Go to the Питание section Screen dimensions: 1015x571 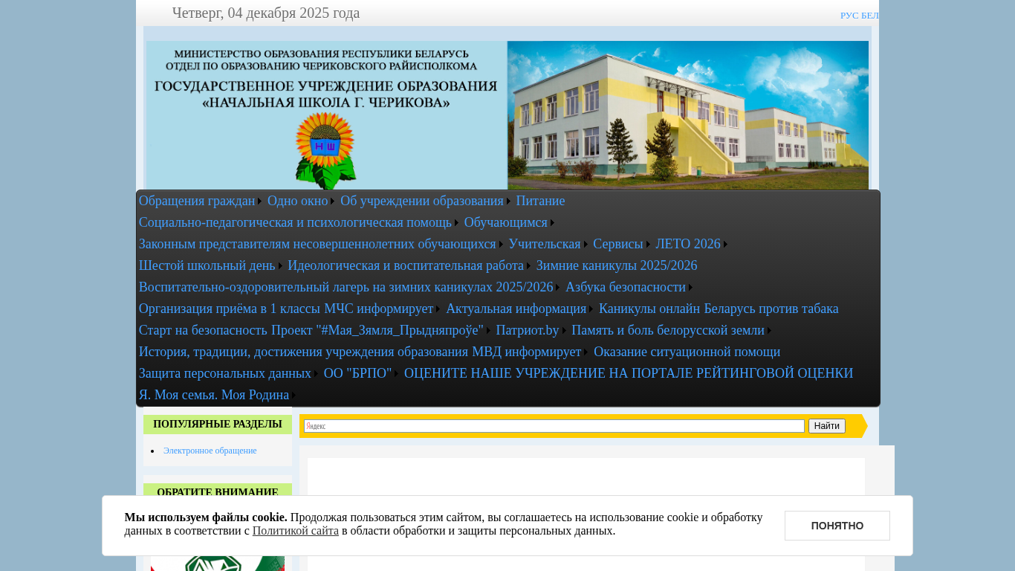tap(540, 201)
